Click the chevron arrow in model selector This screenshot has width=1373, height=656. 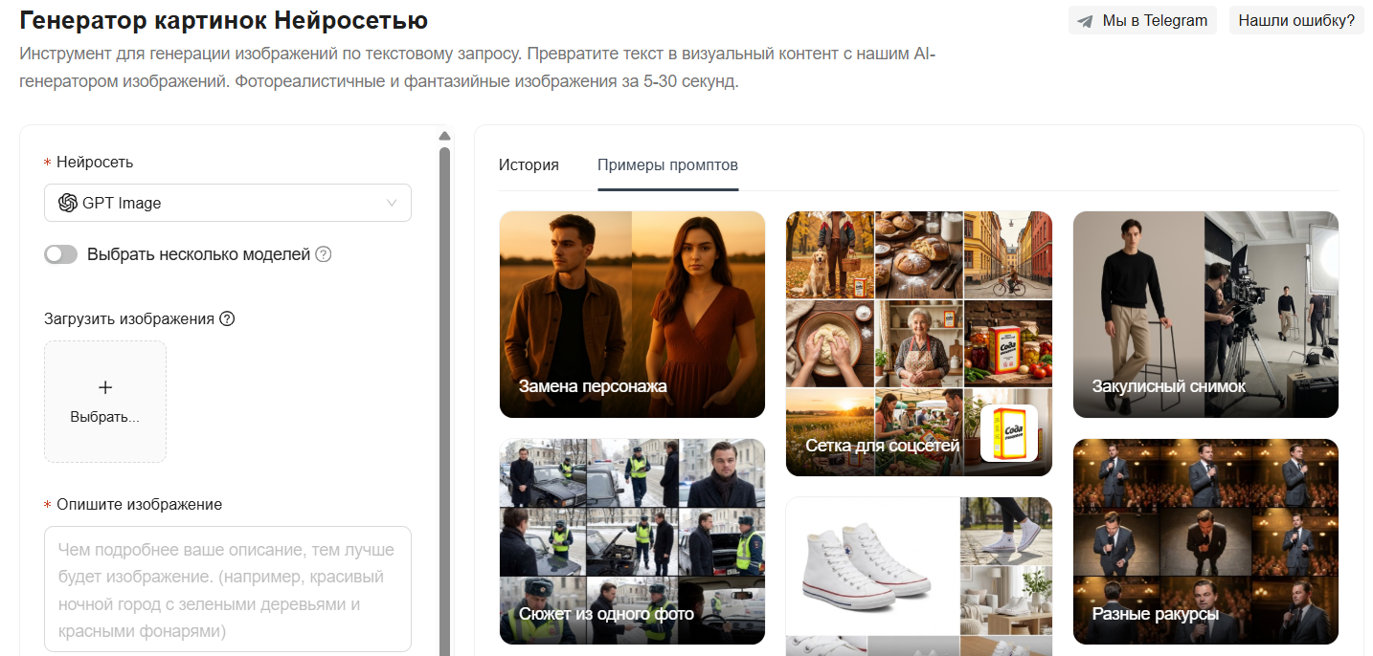(x=391, y=203)
